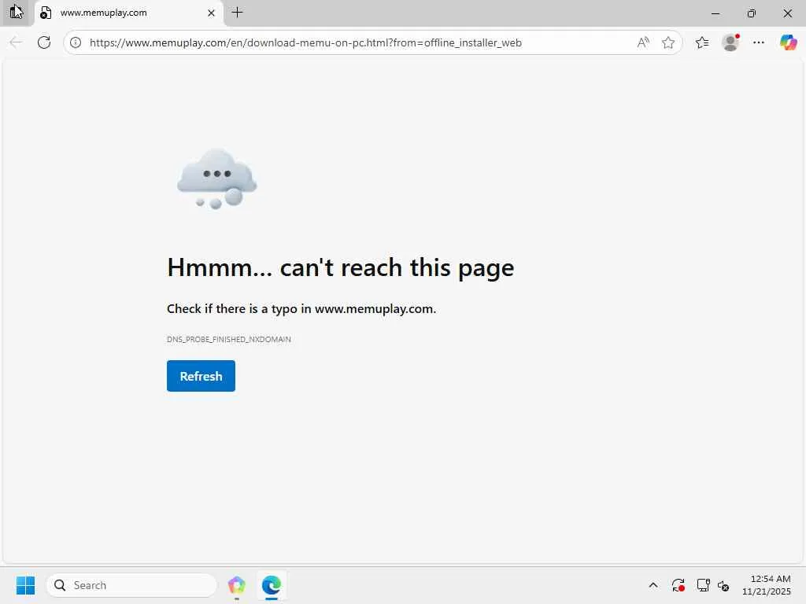Screen dimensions: 806x604
Task: Open the network status tray icon
Action: coord(703,585)
